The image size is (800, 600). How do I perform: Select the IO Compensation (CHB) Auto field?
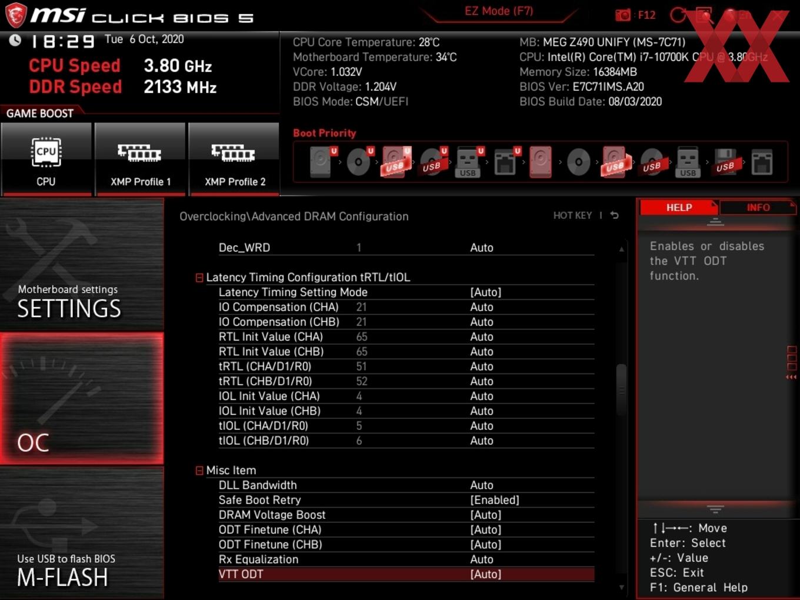481,322
